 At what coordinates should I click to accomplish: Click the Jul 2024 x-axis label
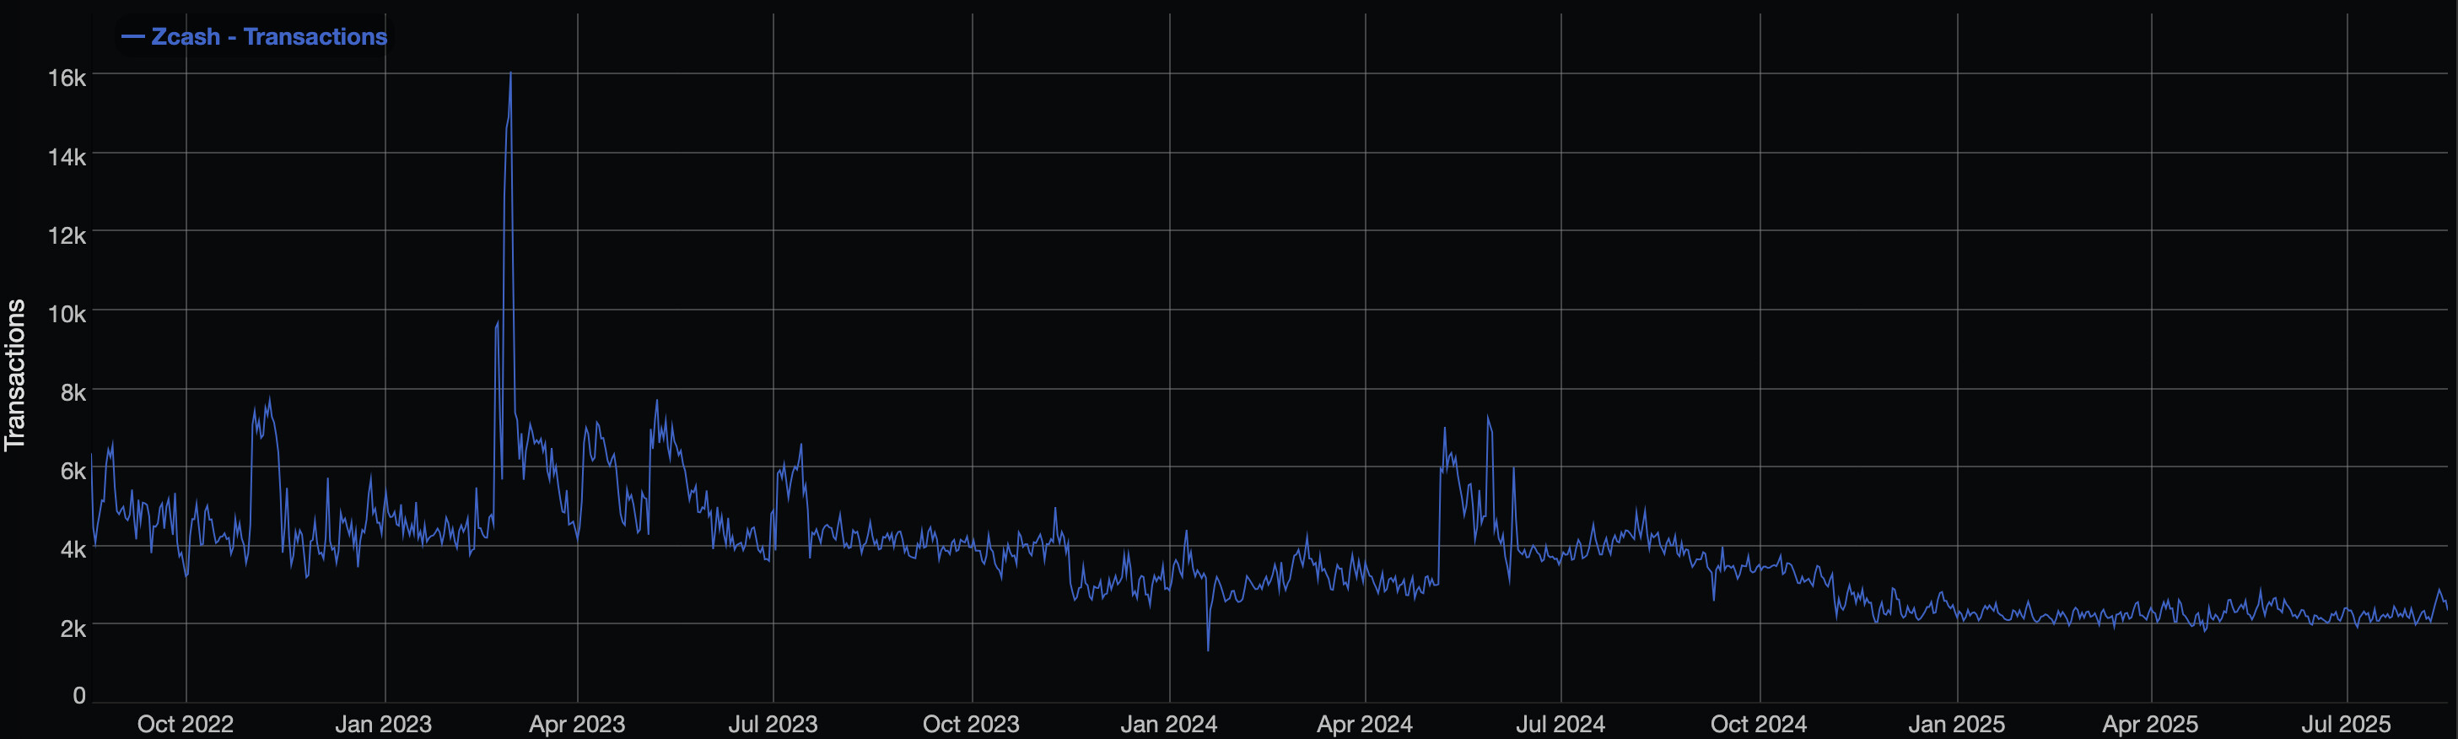1561,724
